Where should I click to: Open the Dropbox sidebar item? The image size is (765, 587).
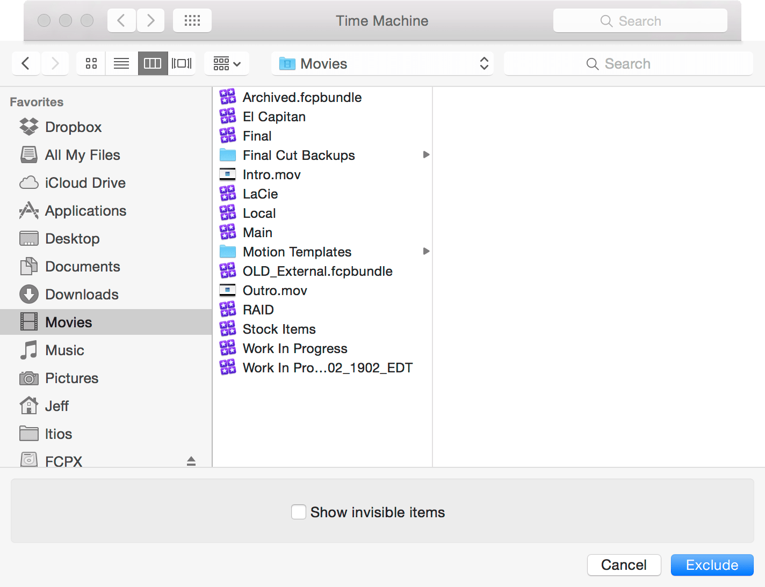click(x=73, y=127)
